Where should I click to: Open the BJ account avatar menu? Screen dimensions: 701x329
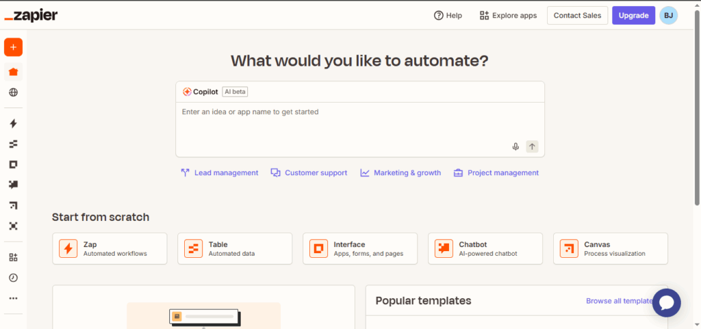[668, 15]
